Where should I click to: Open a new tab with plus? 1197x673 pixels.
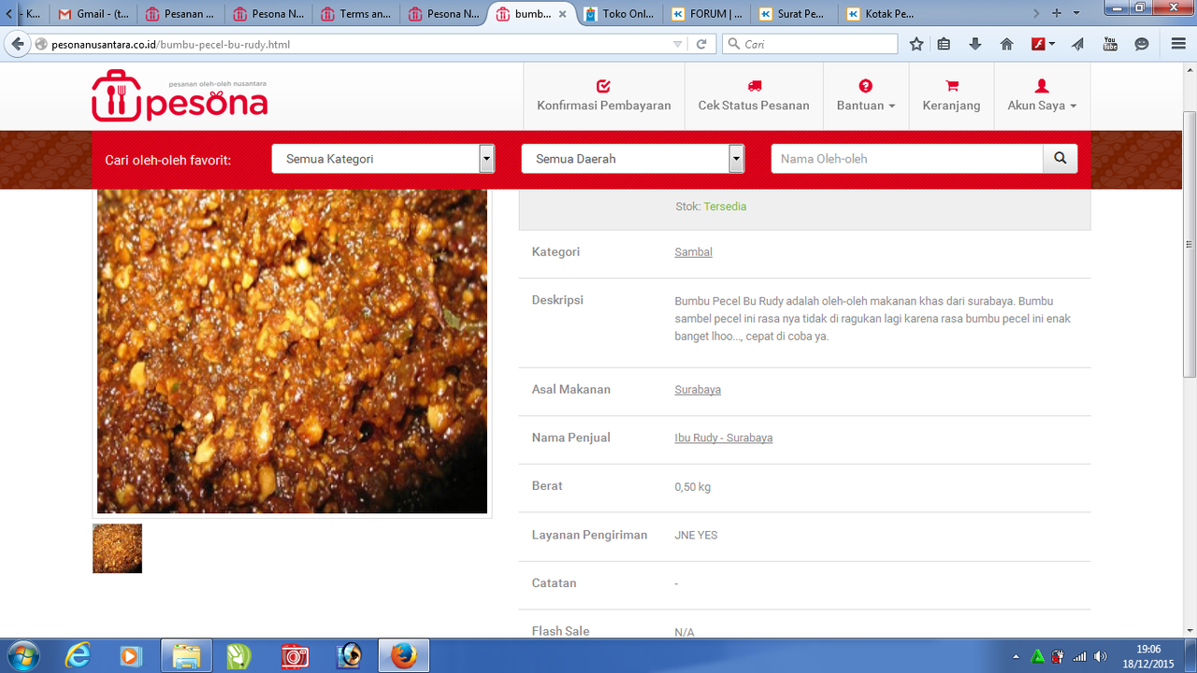coord(1057,13)
